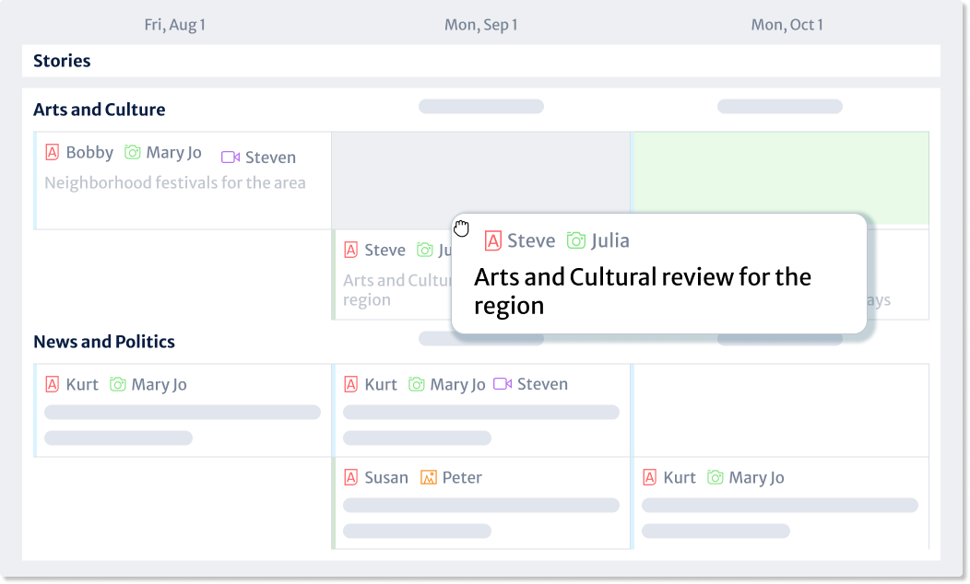Select the Mon, Oct 1 column header
This screenshot has height=584, width=970.
787,25
